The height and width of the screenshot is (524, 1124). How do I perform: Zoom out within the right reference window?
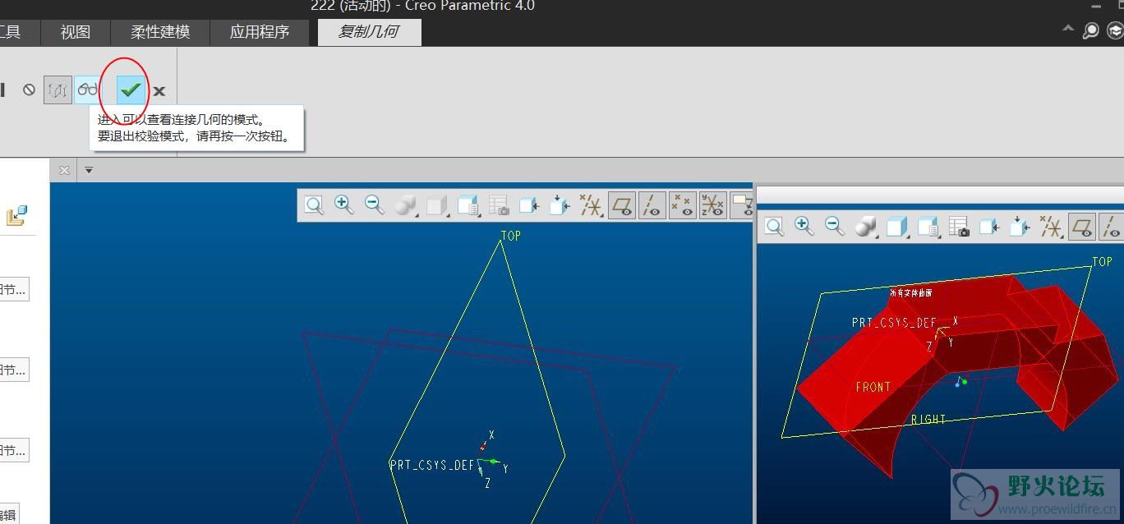point(835,227)
